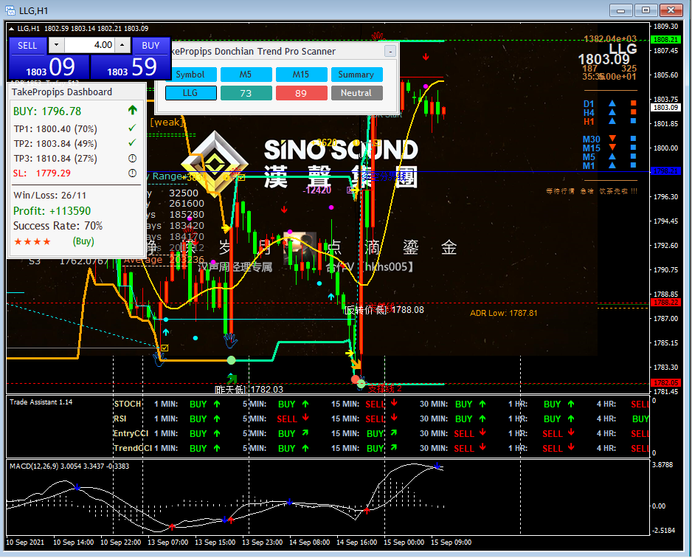Click the D1 blue up-triangle trend icon
Image resolution: width=692 pixels, height=558 pixels.
coord(612,103)
